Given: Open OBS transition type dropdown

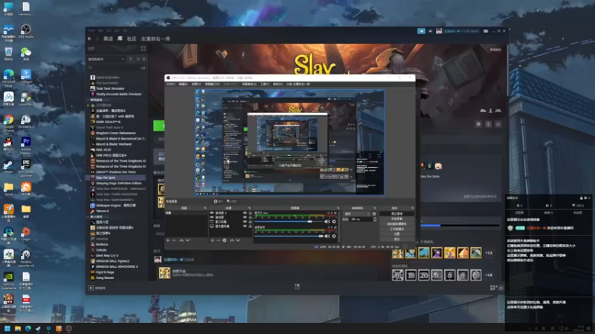Looking at the screenshot, I should point(357,214).
